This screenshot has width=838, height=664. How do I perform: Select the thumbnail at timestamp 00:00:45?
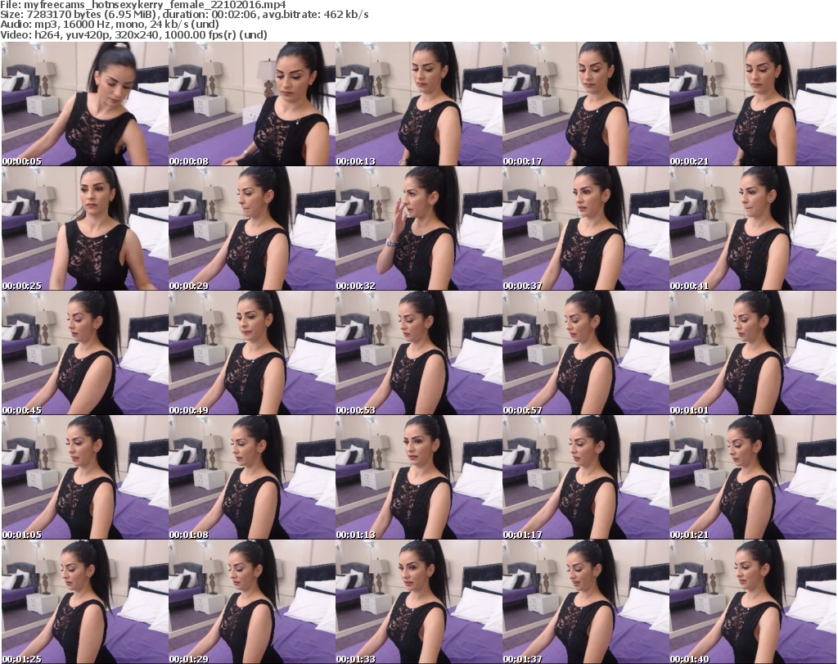(x=85, y=353)
